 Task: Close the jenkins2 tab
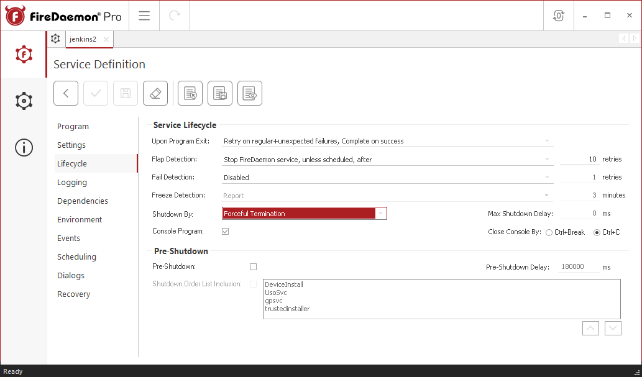click(x=106, y=39)
